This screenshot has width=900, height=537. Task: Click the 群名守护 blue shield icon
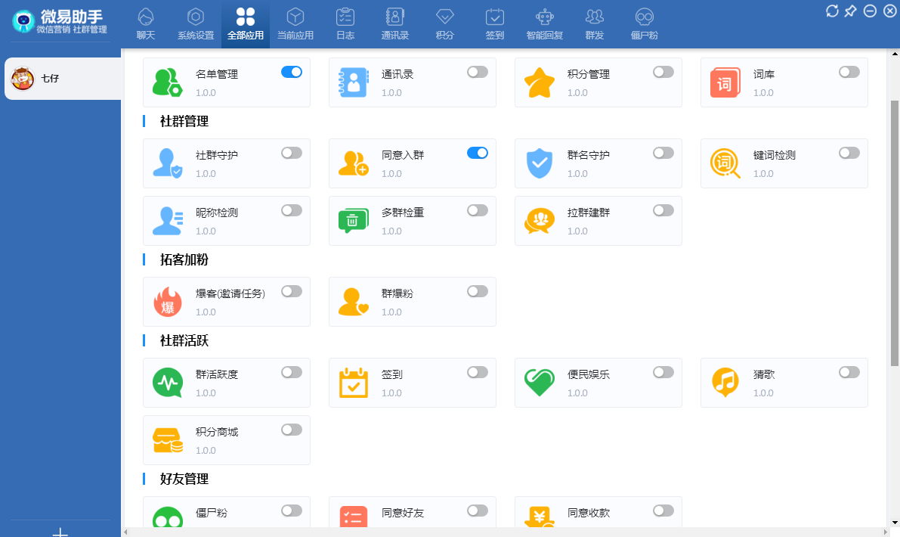click(539, 163)
